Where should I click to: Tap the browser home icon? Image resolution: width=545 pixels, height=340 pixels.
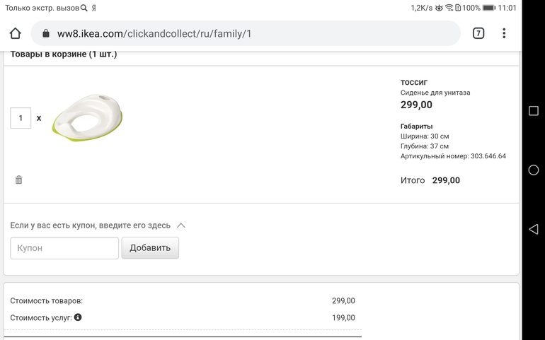16,33
